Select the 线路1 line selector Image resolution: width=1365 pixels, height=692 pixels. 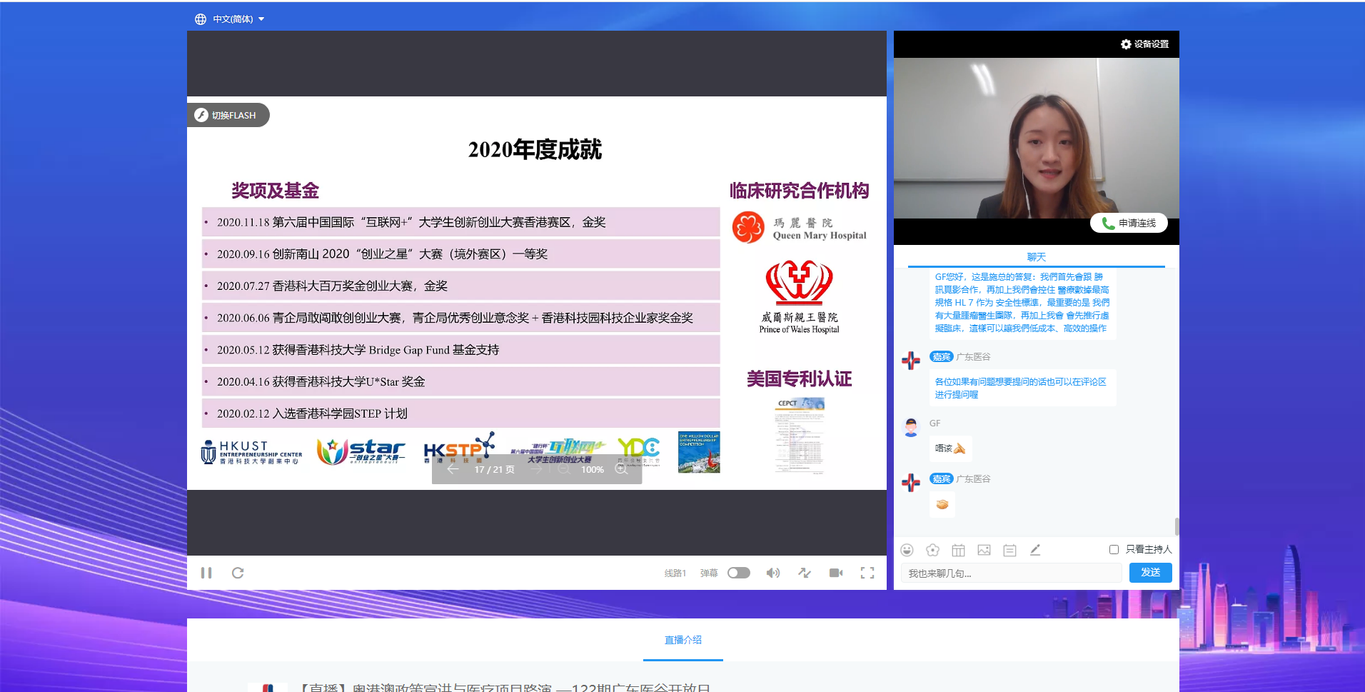tap(675, 573)
